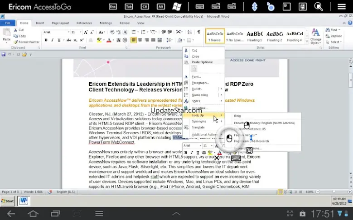Viewport: 353px width, 220px height.
Task: Tap the Esc key button in AccessToGo toolbar
Action: (x=113, y=6)
